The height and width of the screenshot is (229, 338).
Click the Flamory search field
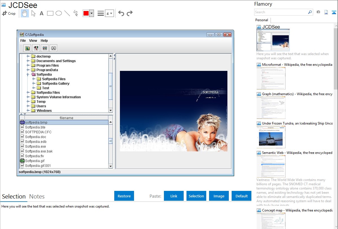point(281,12)
